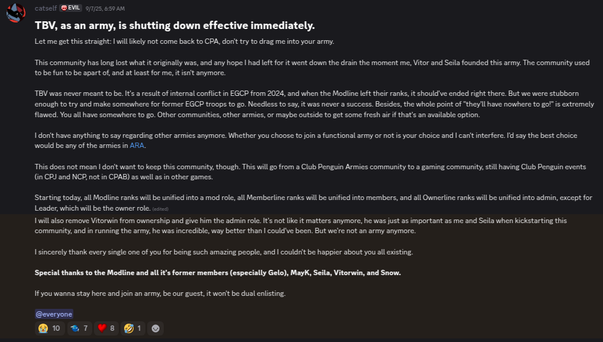Open catself's profile avatar

tap(16, 13)
